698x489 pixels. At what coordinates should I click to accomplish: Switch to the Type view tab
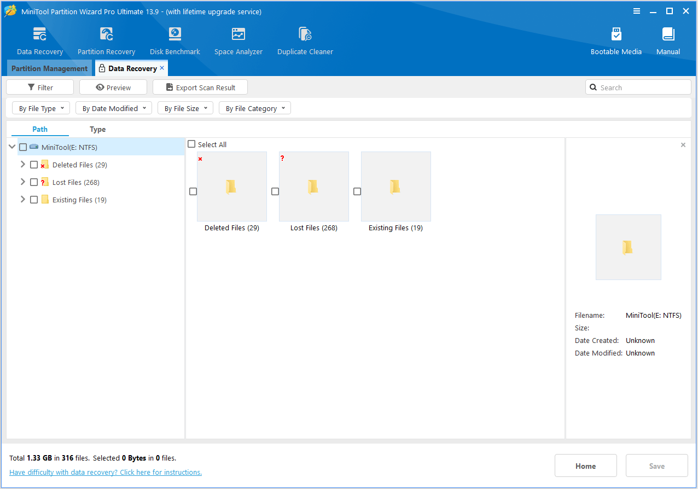[97, 129]
